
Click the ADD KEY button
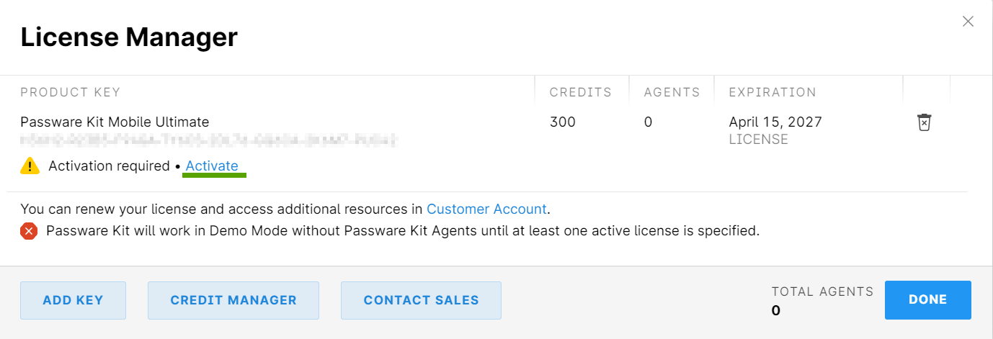73,300
